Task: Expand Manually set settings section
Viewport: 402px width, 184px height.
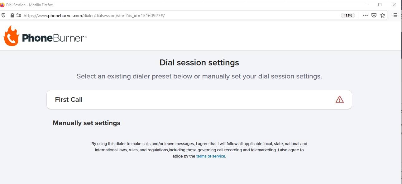Action: coord(86,123)
